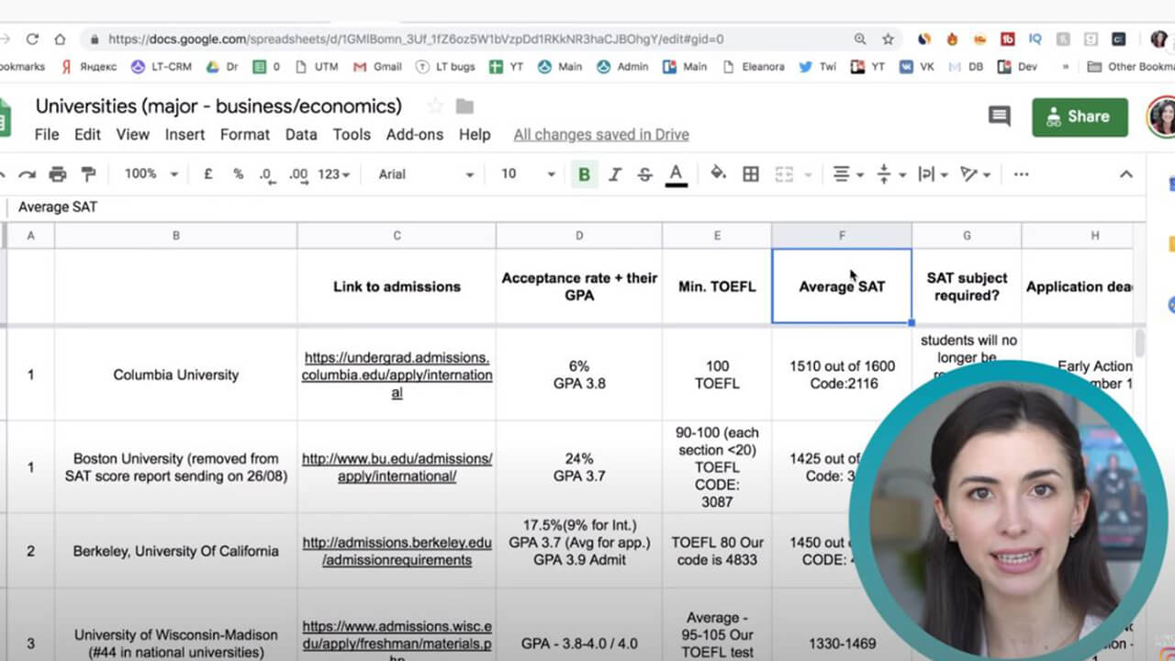Open the Berkeley admission requirements link
This screenshot has height=661, width=1175.
397,551
